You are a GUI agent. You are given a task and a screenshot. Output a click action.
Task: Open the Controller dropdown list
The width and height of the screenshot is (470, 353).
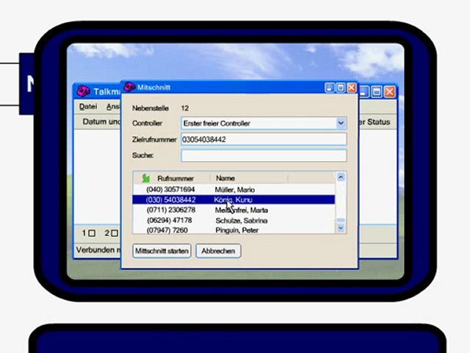[341, 123]
